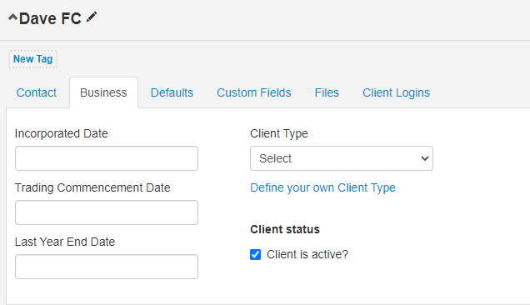Open the Client Logins tab

396,92
